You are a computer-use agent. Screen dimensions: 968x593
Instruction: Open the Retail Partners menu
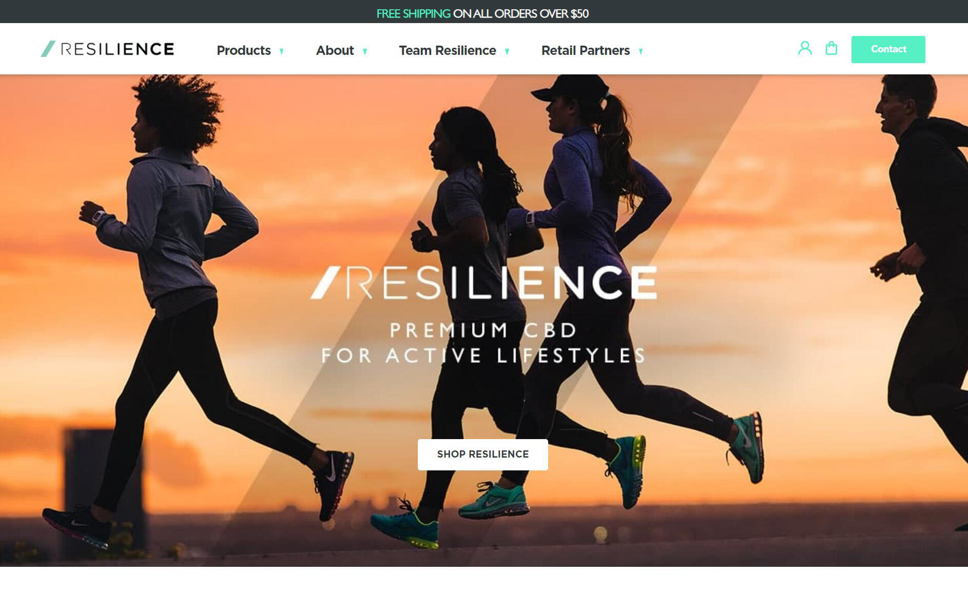coord(586,50)
